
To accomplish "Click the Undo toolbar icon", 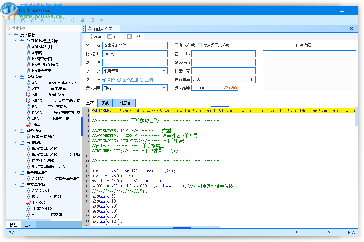I will pos(53,20).
